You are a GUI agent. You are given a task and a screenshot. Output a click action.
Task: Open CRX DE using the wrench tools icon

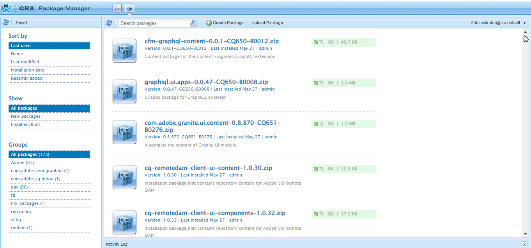[x=117, y=8]
